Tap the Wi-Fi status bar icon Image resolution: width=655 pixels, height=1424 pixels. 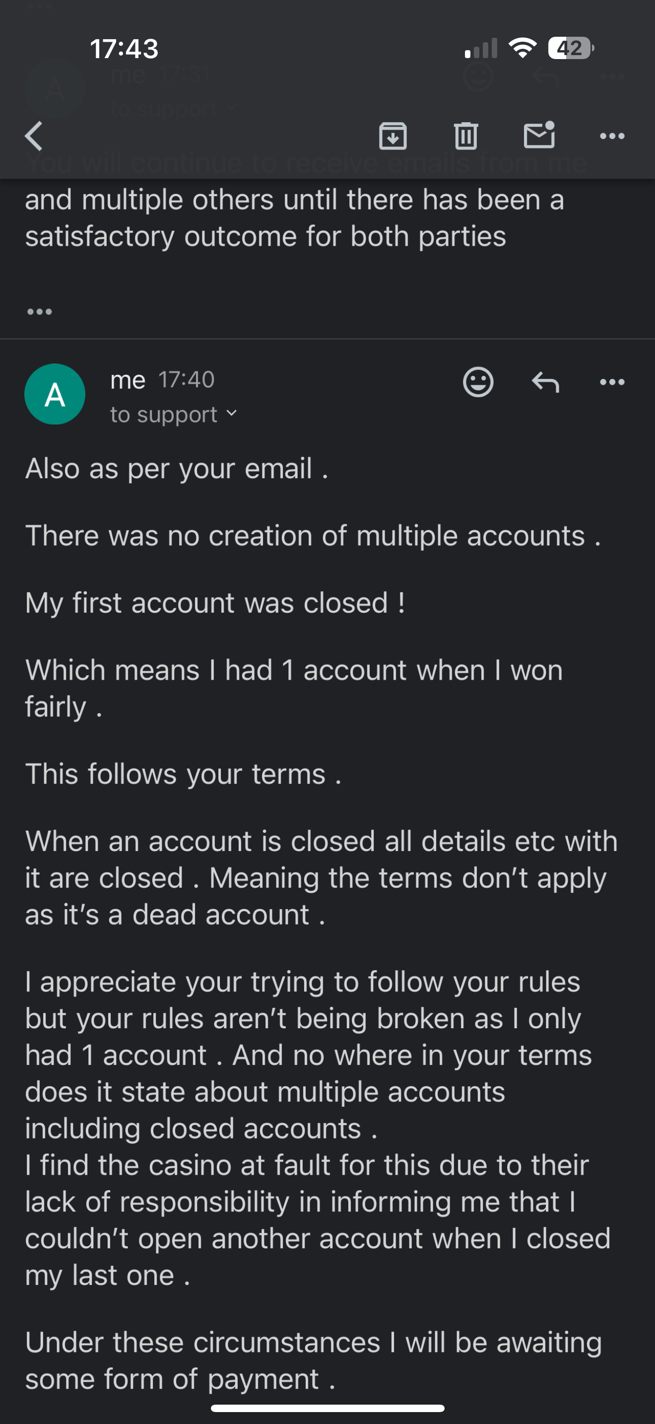point(523,48)
